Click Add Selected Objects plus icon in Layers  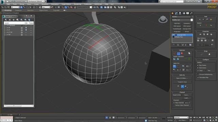click(14, 20)
